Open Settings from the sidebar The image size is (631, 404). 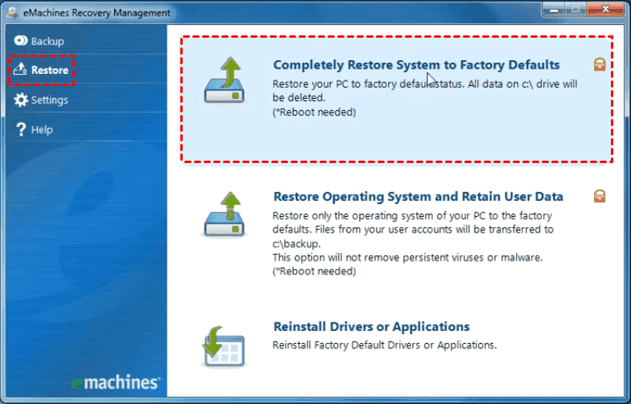40,100
